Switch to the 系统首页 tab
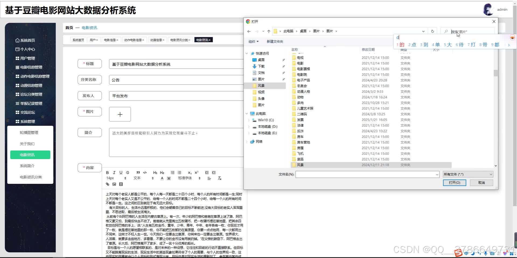The height and width of the screenshot is (258, 517). [x=78, y=40]
